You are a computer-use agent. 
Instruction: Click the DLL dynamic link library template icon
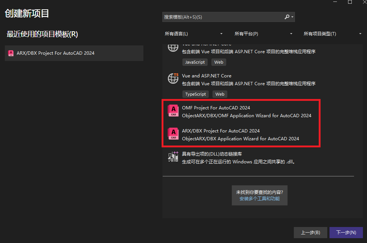tap(173, 156)
